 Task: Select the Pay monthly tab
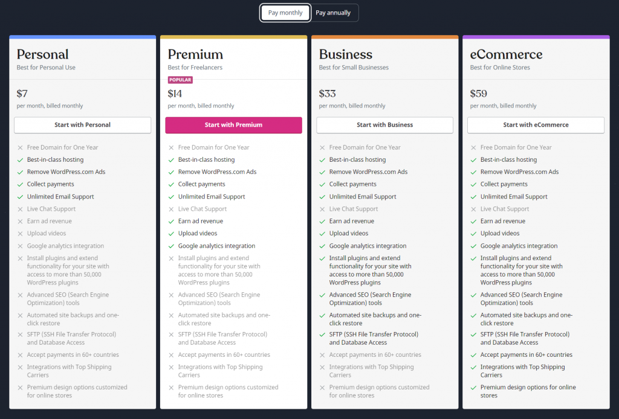285,12
